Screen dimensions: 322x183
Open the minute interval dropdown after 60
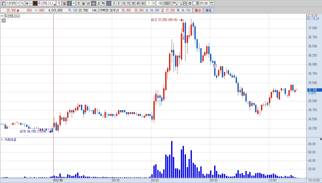tap(154, 3)
